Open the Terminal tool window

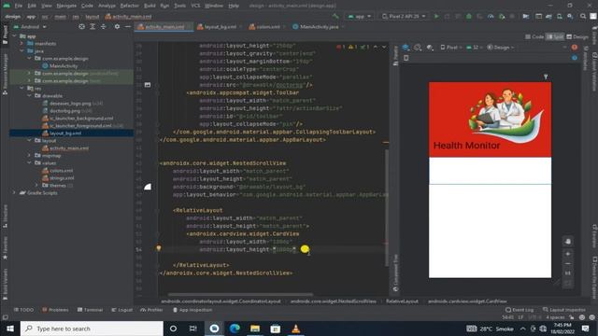pyautogui.click(x=90, y=310)
